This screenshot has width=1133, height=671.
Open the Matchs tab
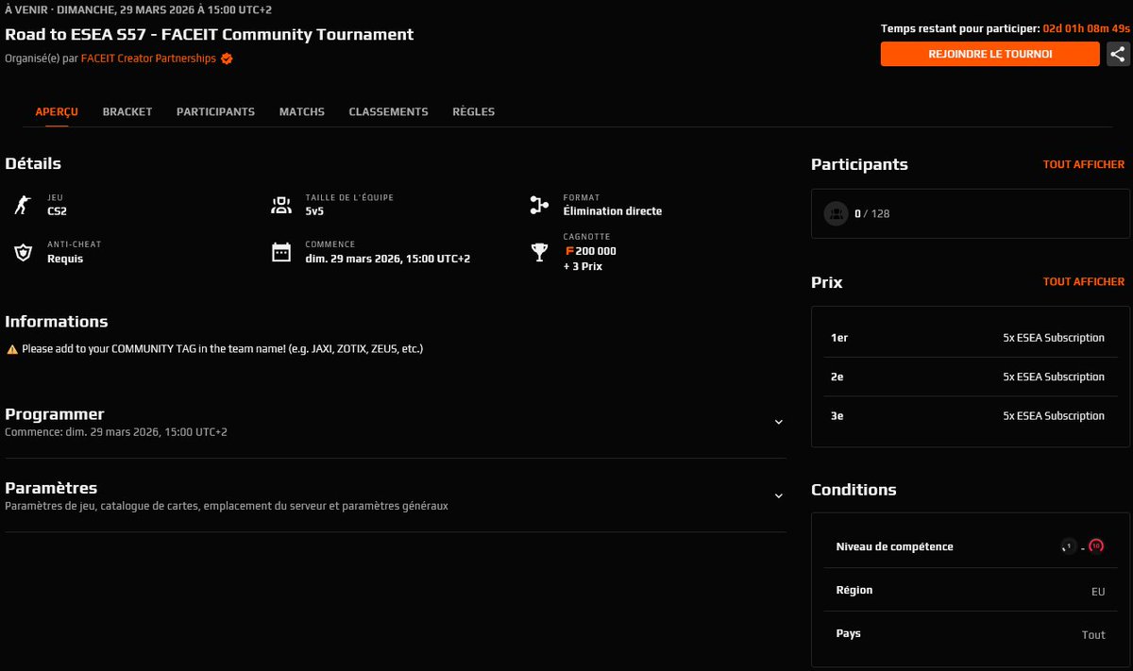[302, 111]
